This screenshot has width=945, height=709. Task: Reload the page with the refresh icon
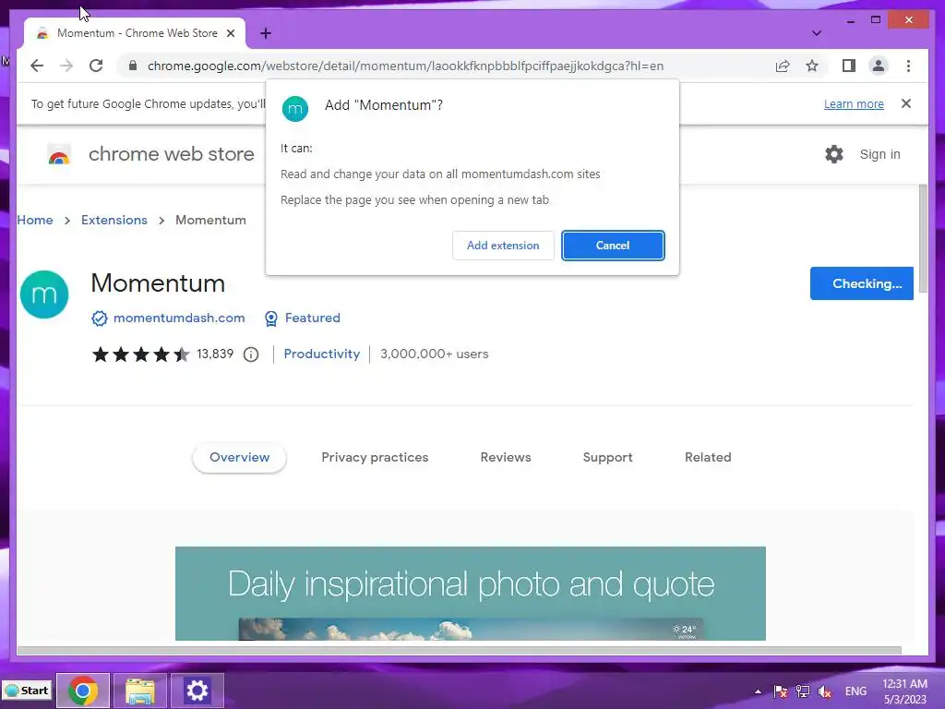click(x=96, y=66)
